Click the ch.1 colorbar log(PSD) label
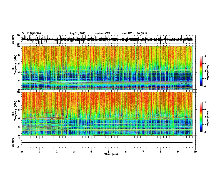220x170 pixels. pyautogui.click(x=208, y=72)
